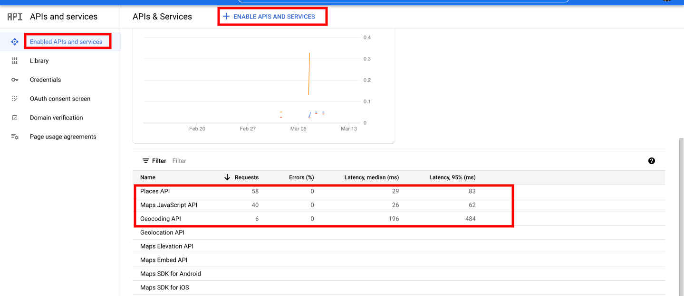Open the Maps Embed API link

point(164,260)
